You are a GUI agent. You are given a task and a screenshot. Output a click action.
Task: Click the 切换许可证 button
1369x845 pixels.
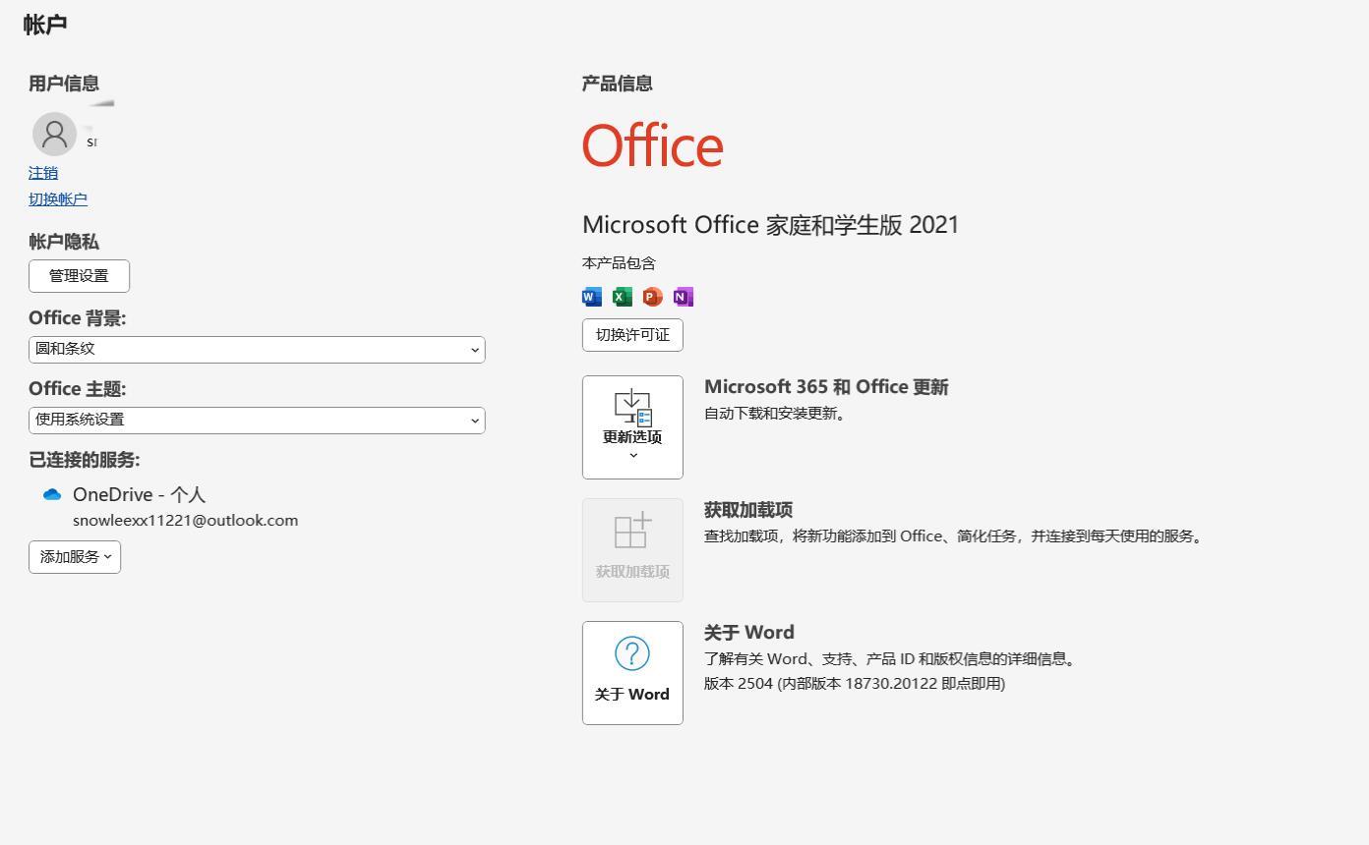pos(632,335)
